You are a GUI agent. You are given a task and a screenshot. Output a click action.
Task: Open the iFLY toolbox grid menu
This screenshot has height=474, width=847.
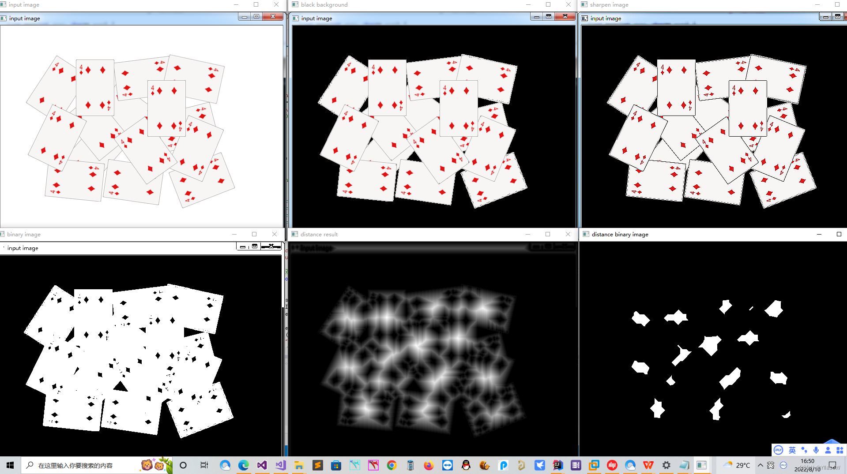839,450
